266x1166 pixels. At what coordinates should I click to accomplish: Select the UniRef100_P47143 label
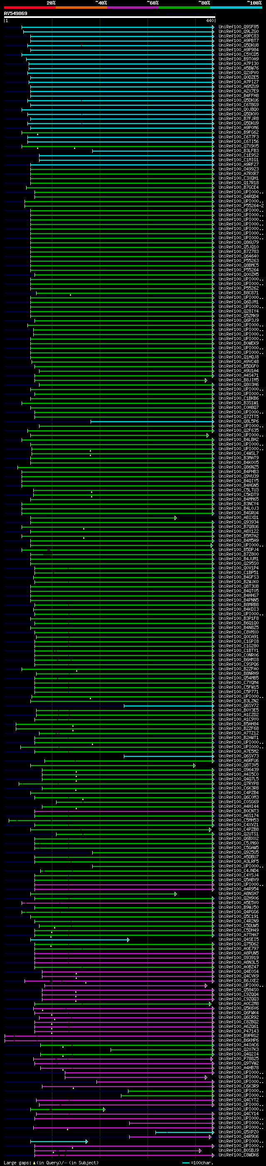pyautogui.click(x=239, y=1032)
